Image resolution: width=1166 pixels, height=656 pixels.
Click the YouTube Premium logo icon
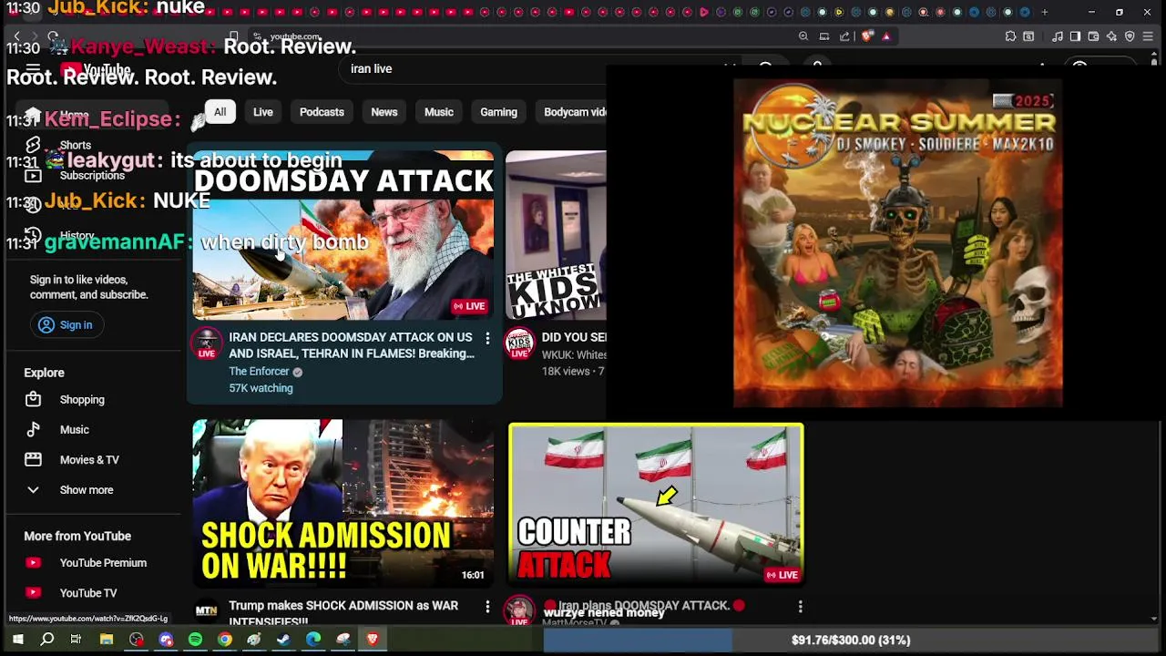33,562
